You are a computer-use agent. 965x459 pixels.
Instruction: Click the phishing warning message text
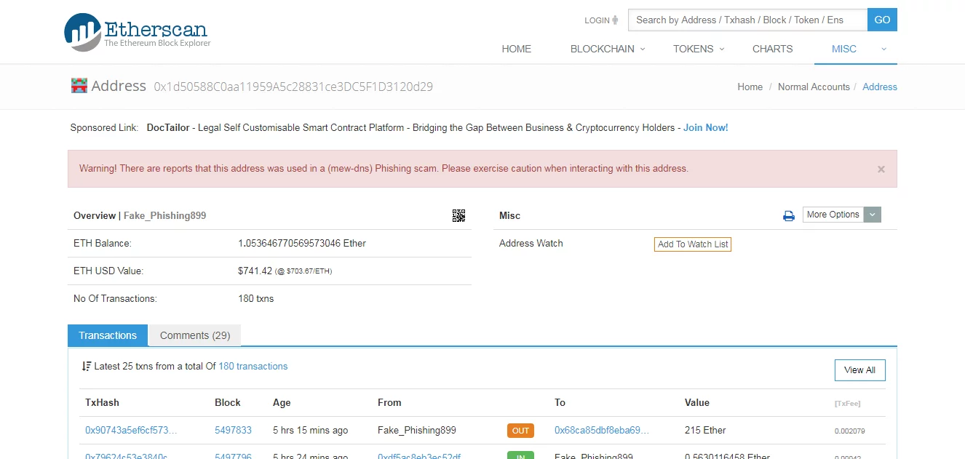tap(384, 169)
